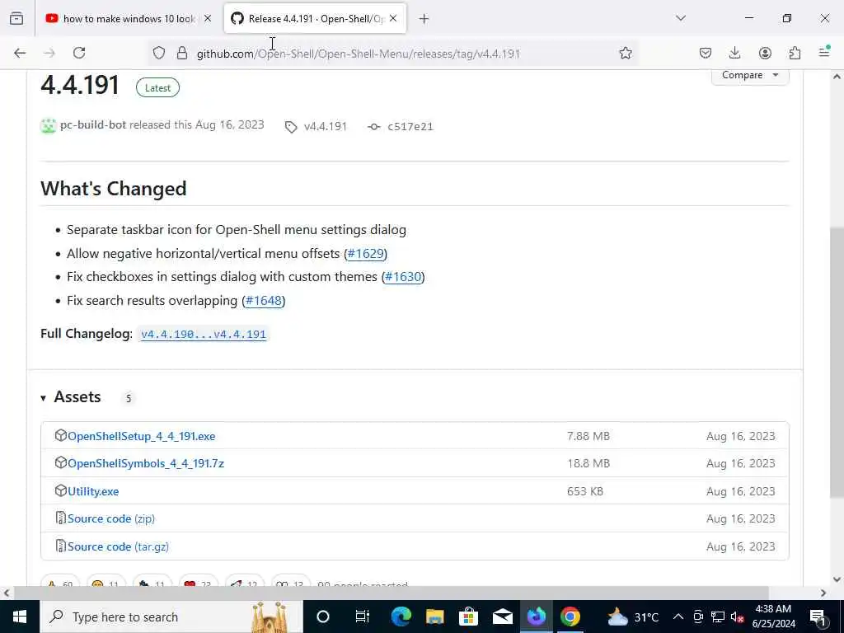
Task: Open v4.4.190...v4.4.191 changelog comparison
Action: (x=204, y=335)
